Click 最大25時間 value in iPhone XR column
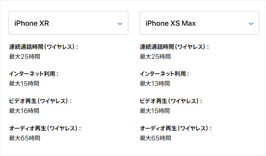The width and height of the screenshot is (266, 156). coord(25,57)
